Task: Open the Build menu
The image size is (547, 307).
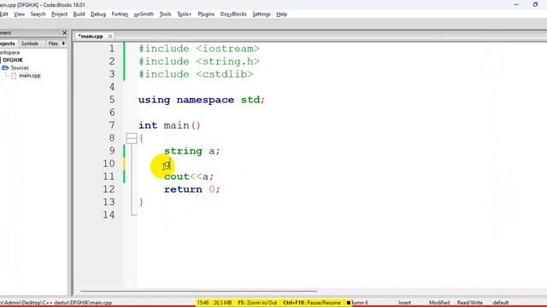Action: point(79,14)
